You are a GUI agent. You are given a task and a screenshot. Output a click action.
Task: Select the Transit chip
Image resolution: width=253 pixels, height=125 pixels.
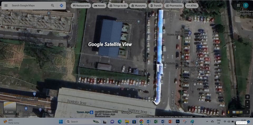[155, 6]
